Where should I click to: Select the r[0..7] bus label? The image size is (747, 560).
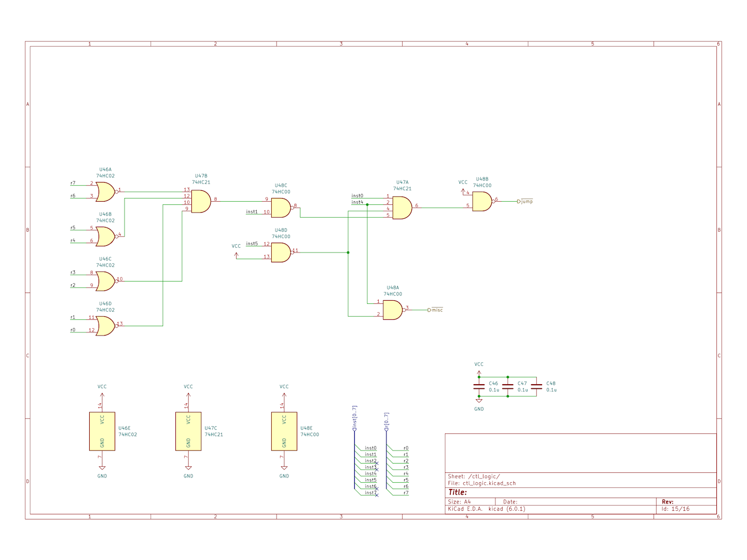[386, 422]
